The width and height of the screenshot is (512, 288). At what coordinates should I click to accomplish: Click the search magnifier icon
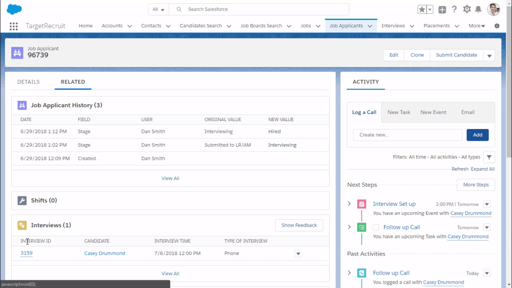[x=179, y=10]
